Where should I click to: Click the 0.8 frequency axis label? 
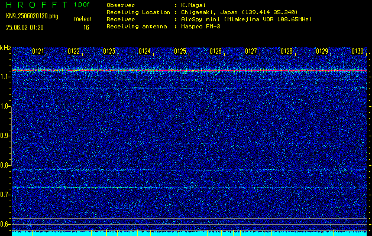(x=5, y=165)
